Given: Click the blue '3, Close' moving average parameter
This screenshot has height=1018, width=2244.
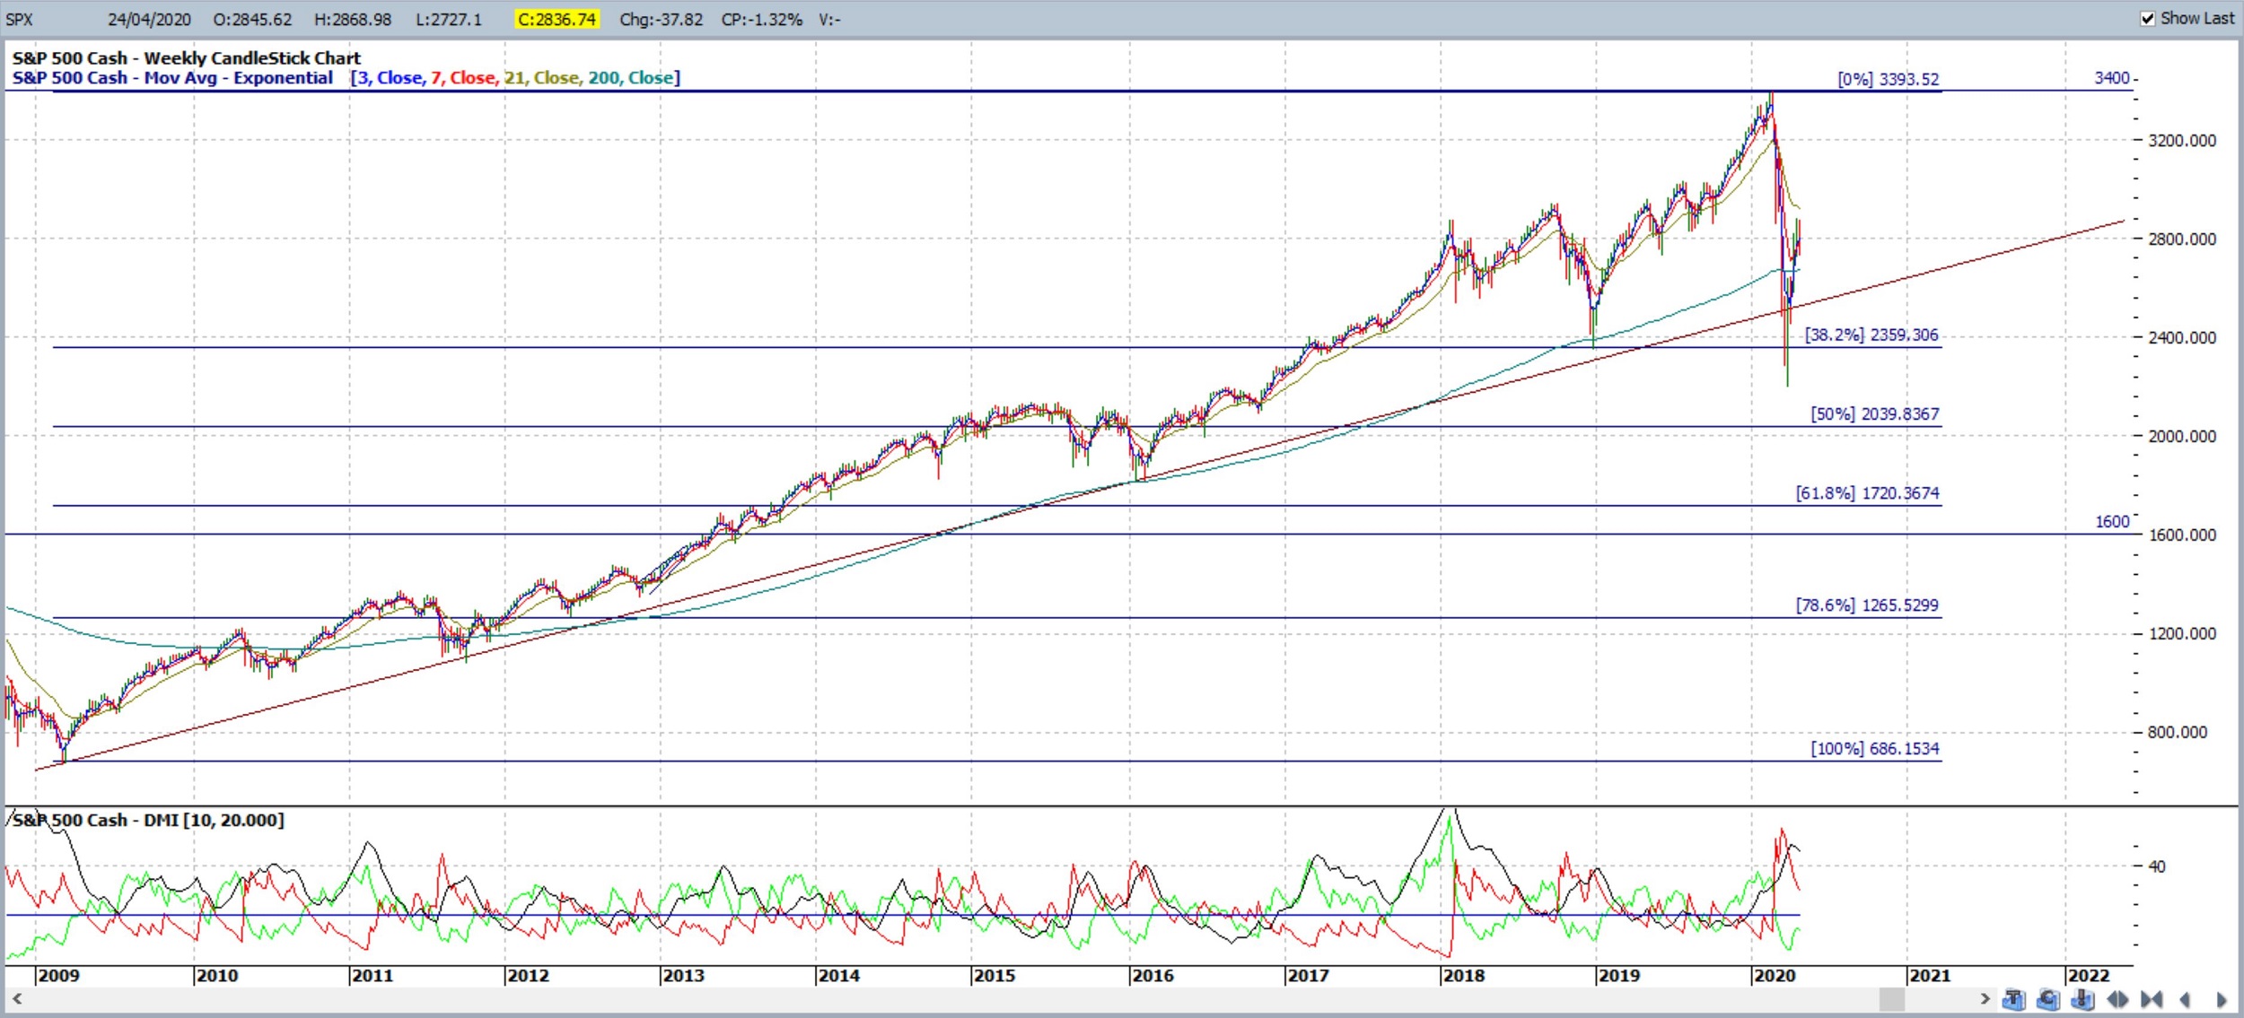Looking at the screenshot, I should pos(390,78).
